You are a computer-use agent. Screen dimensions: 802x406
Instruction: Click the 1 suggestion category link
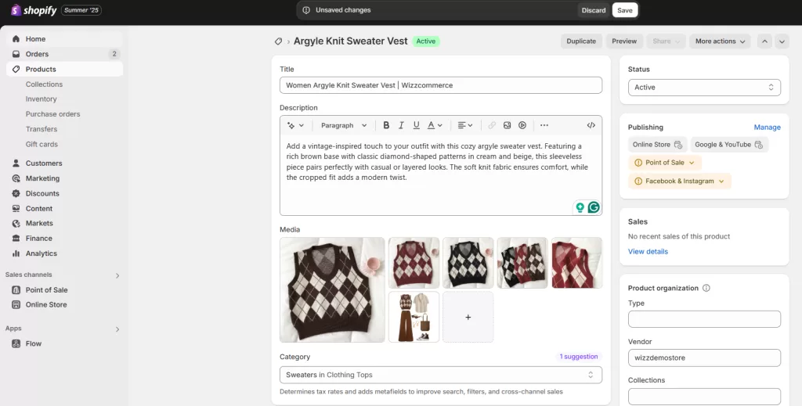pyautogui.click(x=579, y=357)
